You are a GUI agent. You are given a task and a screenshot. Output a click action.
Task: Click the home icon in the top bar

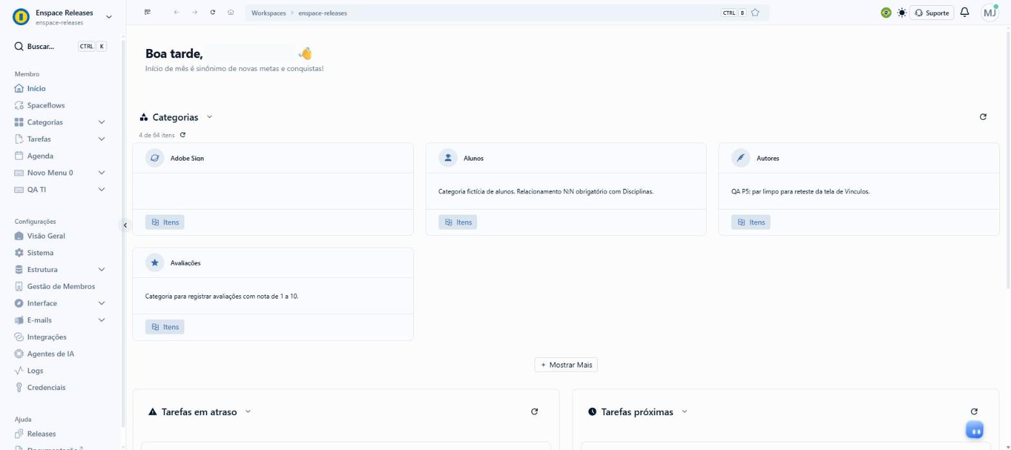(231, 12)
